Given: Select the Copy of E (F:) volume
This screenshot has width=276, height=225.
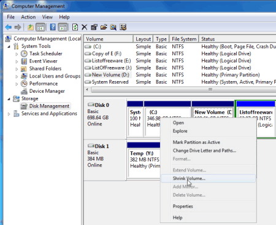Looking at the screenshot, I should coord(180,53).
